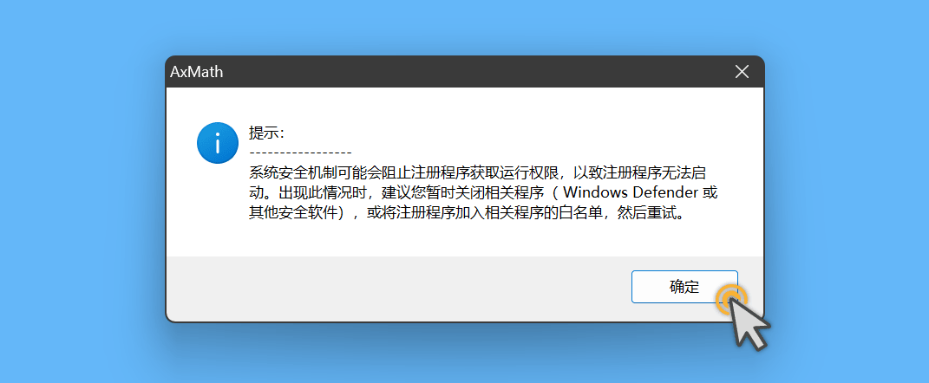The width and height of the screenshot is (929, 383).
Task: Click the blank white area below the message
Action: [x=462, y=240]
